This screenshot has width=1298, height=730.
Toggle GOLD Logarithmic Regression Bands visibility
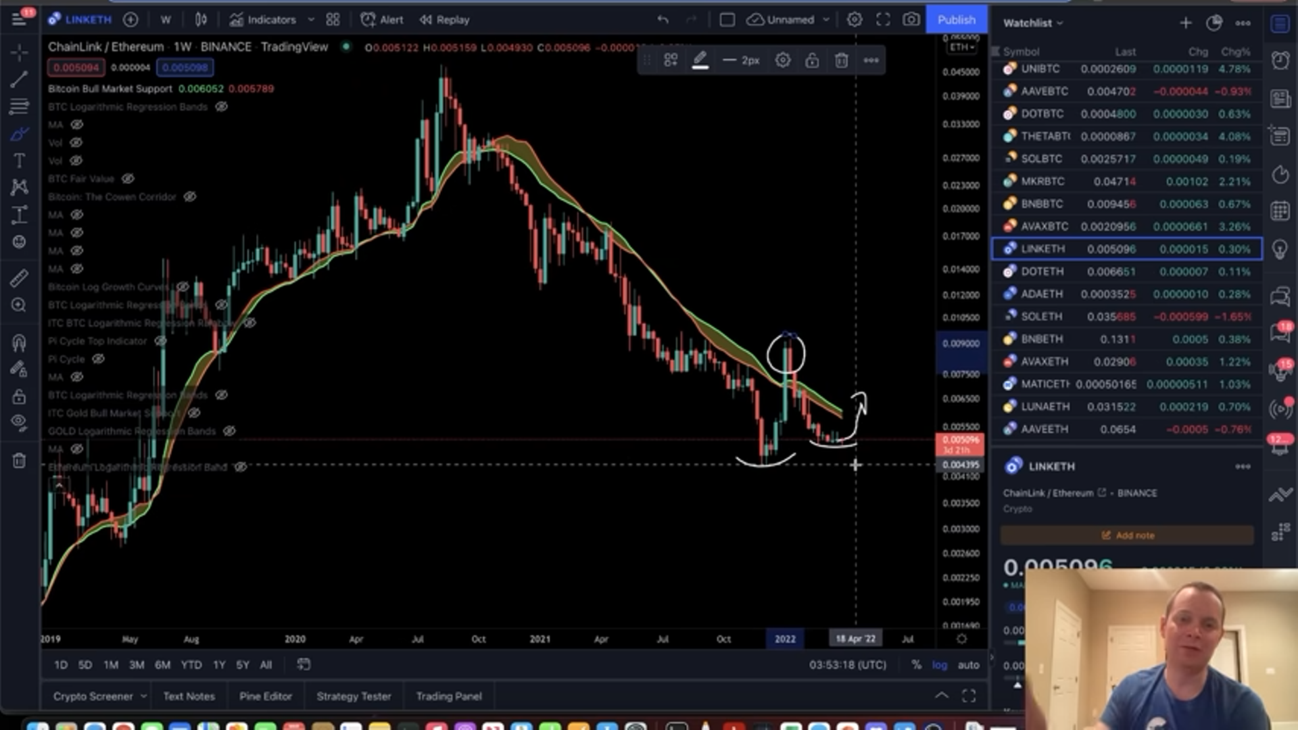(x=229, y=431)
